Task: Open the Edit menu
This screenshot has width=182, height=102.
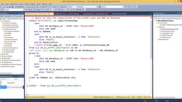Action: [3, 4]
